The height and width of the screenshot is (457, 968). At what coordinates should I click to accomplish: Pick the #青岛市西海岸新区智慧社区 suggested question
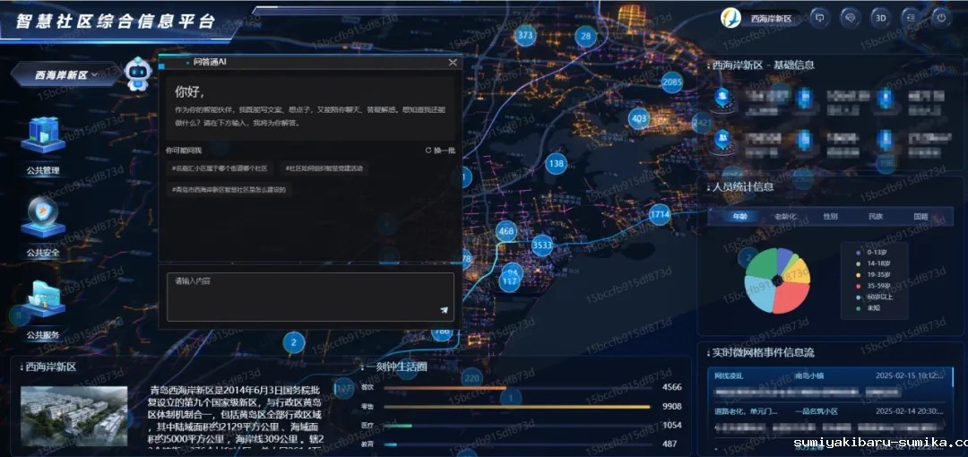tap(229, 190)
